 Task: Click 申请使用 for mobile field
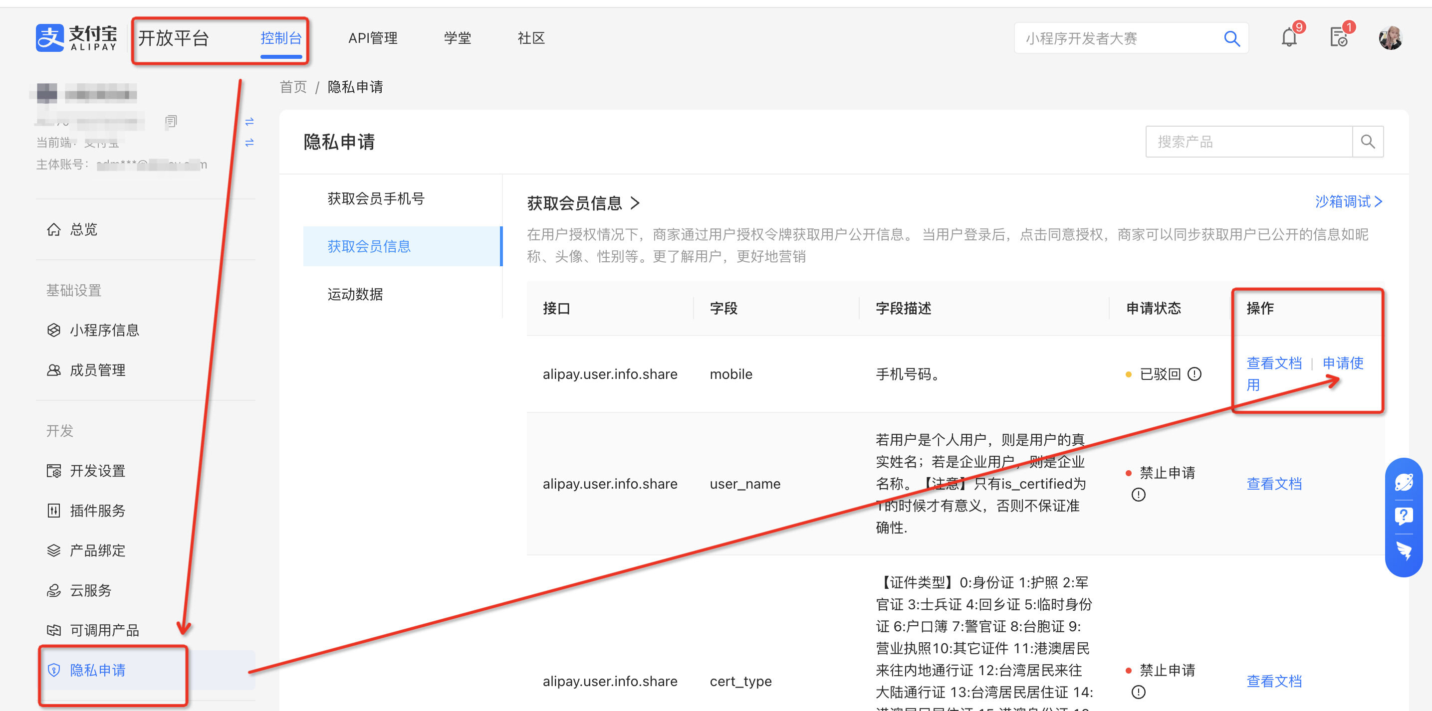(1342, 363)
